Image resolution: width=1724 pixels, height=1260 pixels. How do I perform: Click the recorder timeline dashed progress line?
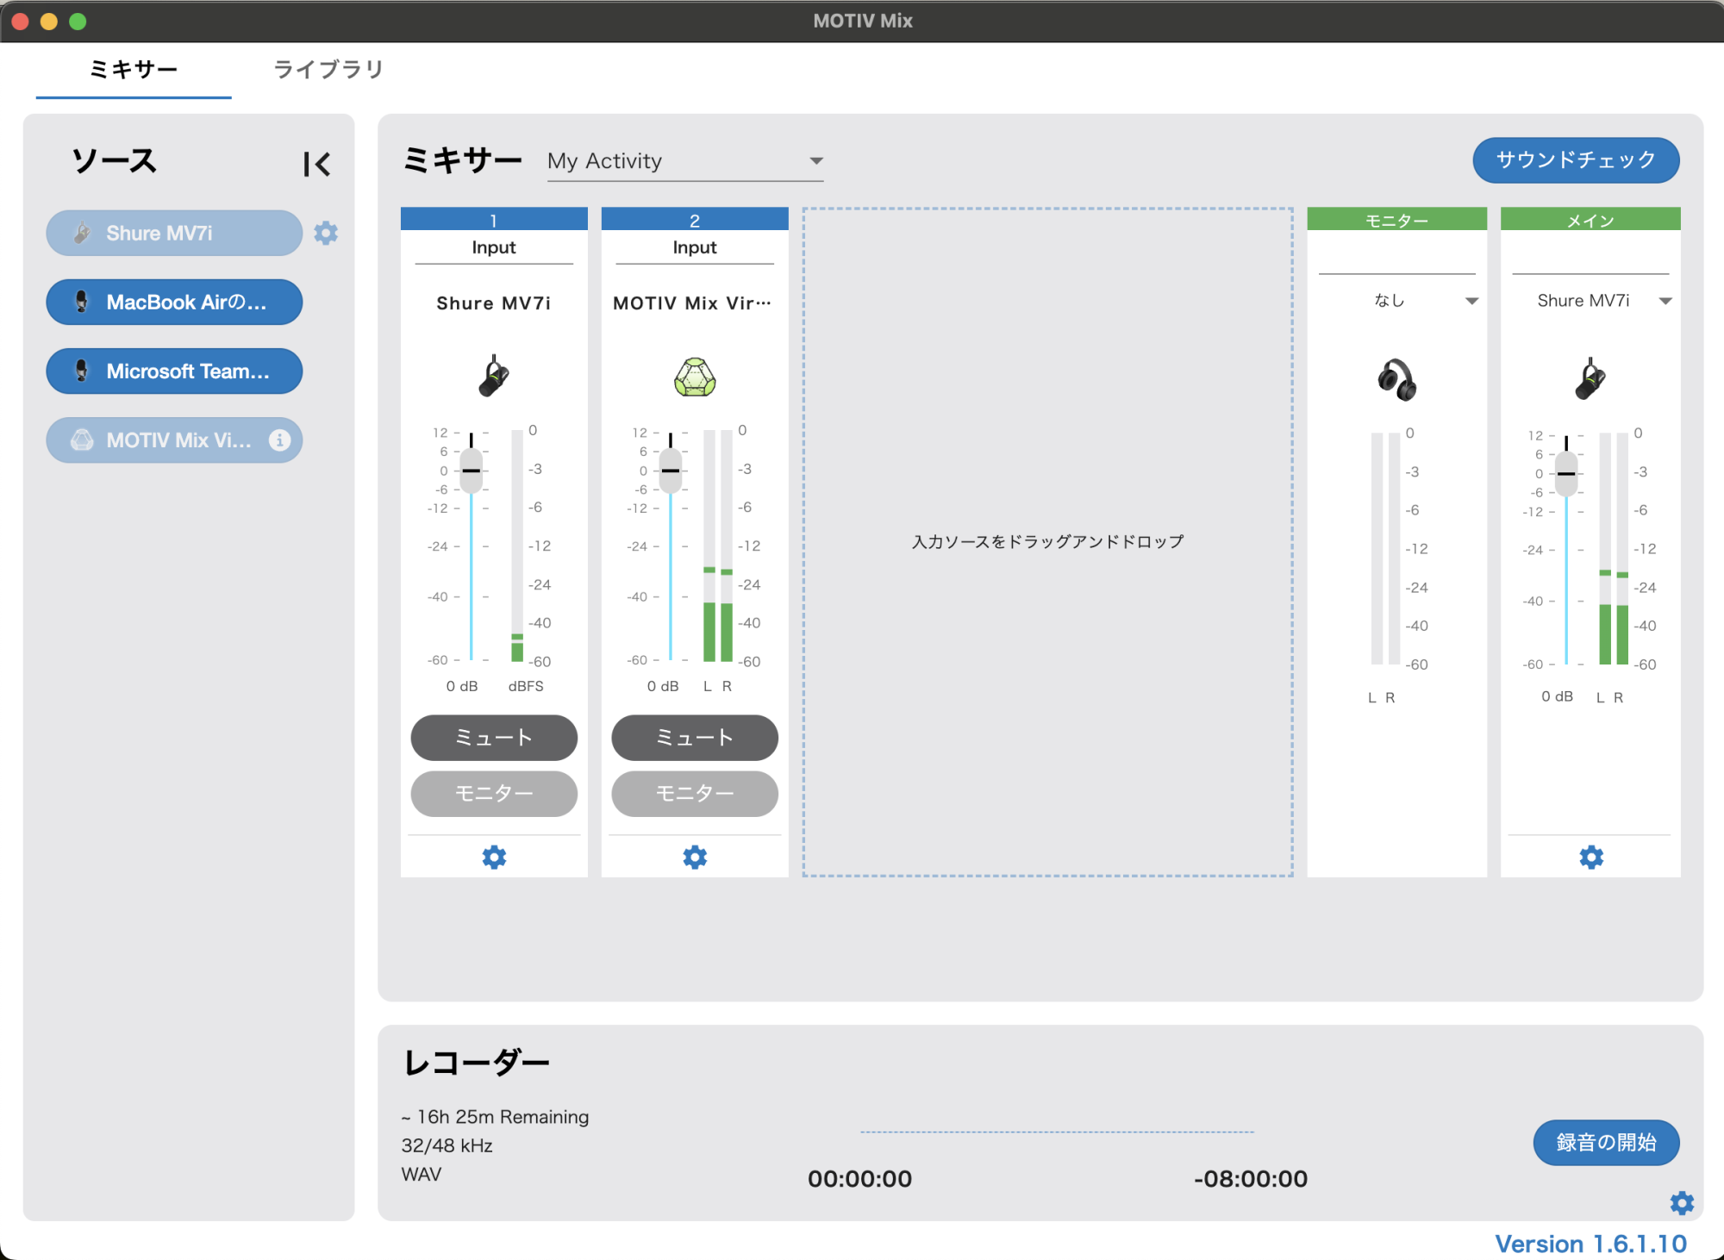point(1057,1132)
